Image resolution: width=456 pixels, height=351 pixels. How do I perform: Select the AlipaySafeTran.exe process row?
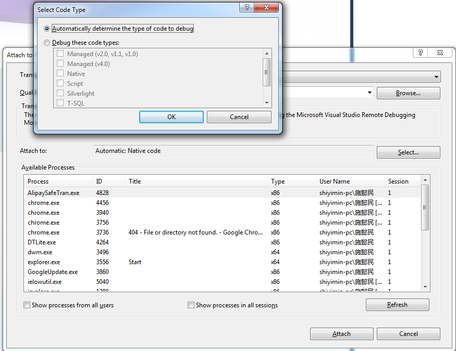coord(223,192)
